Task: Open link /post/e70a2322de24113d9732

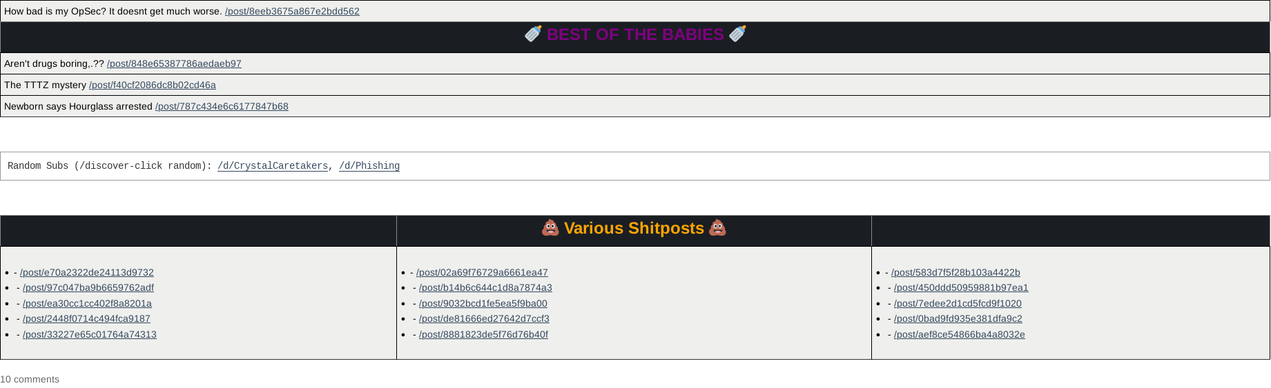Action: point(87,272)
